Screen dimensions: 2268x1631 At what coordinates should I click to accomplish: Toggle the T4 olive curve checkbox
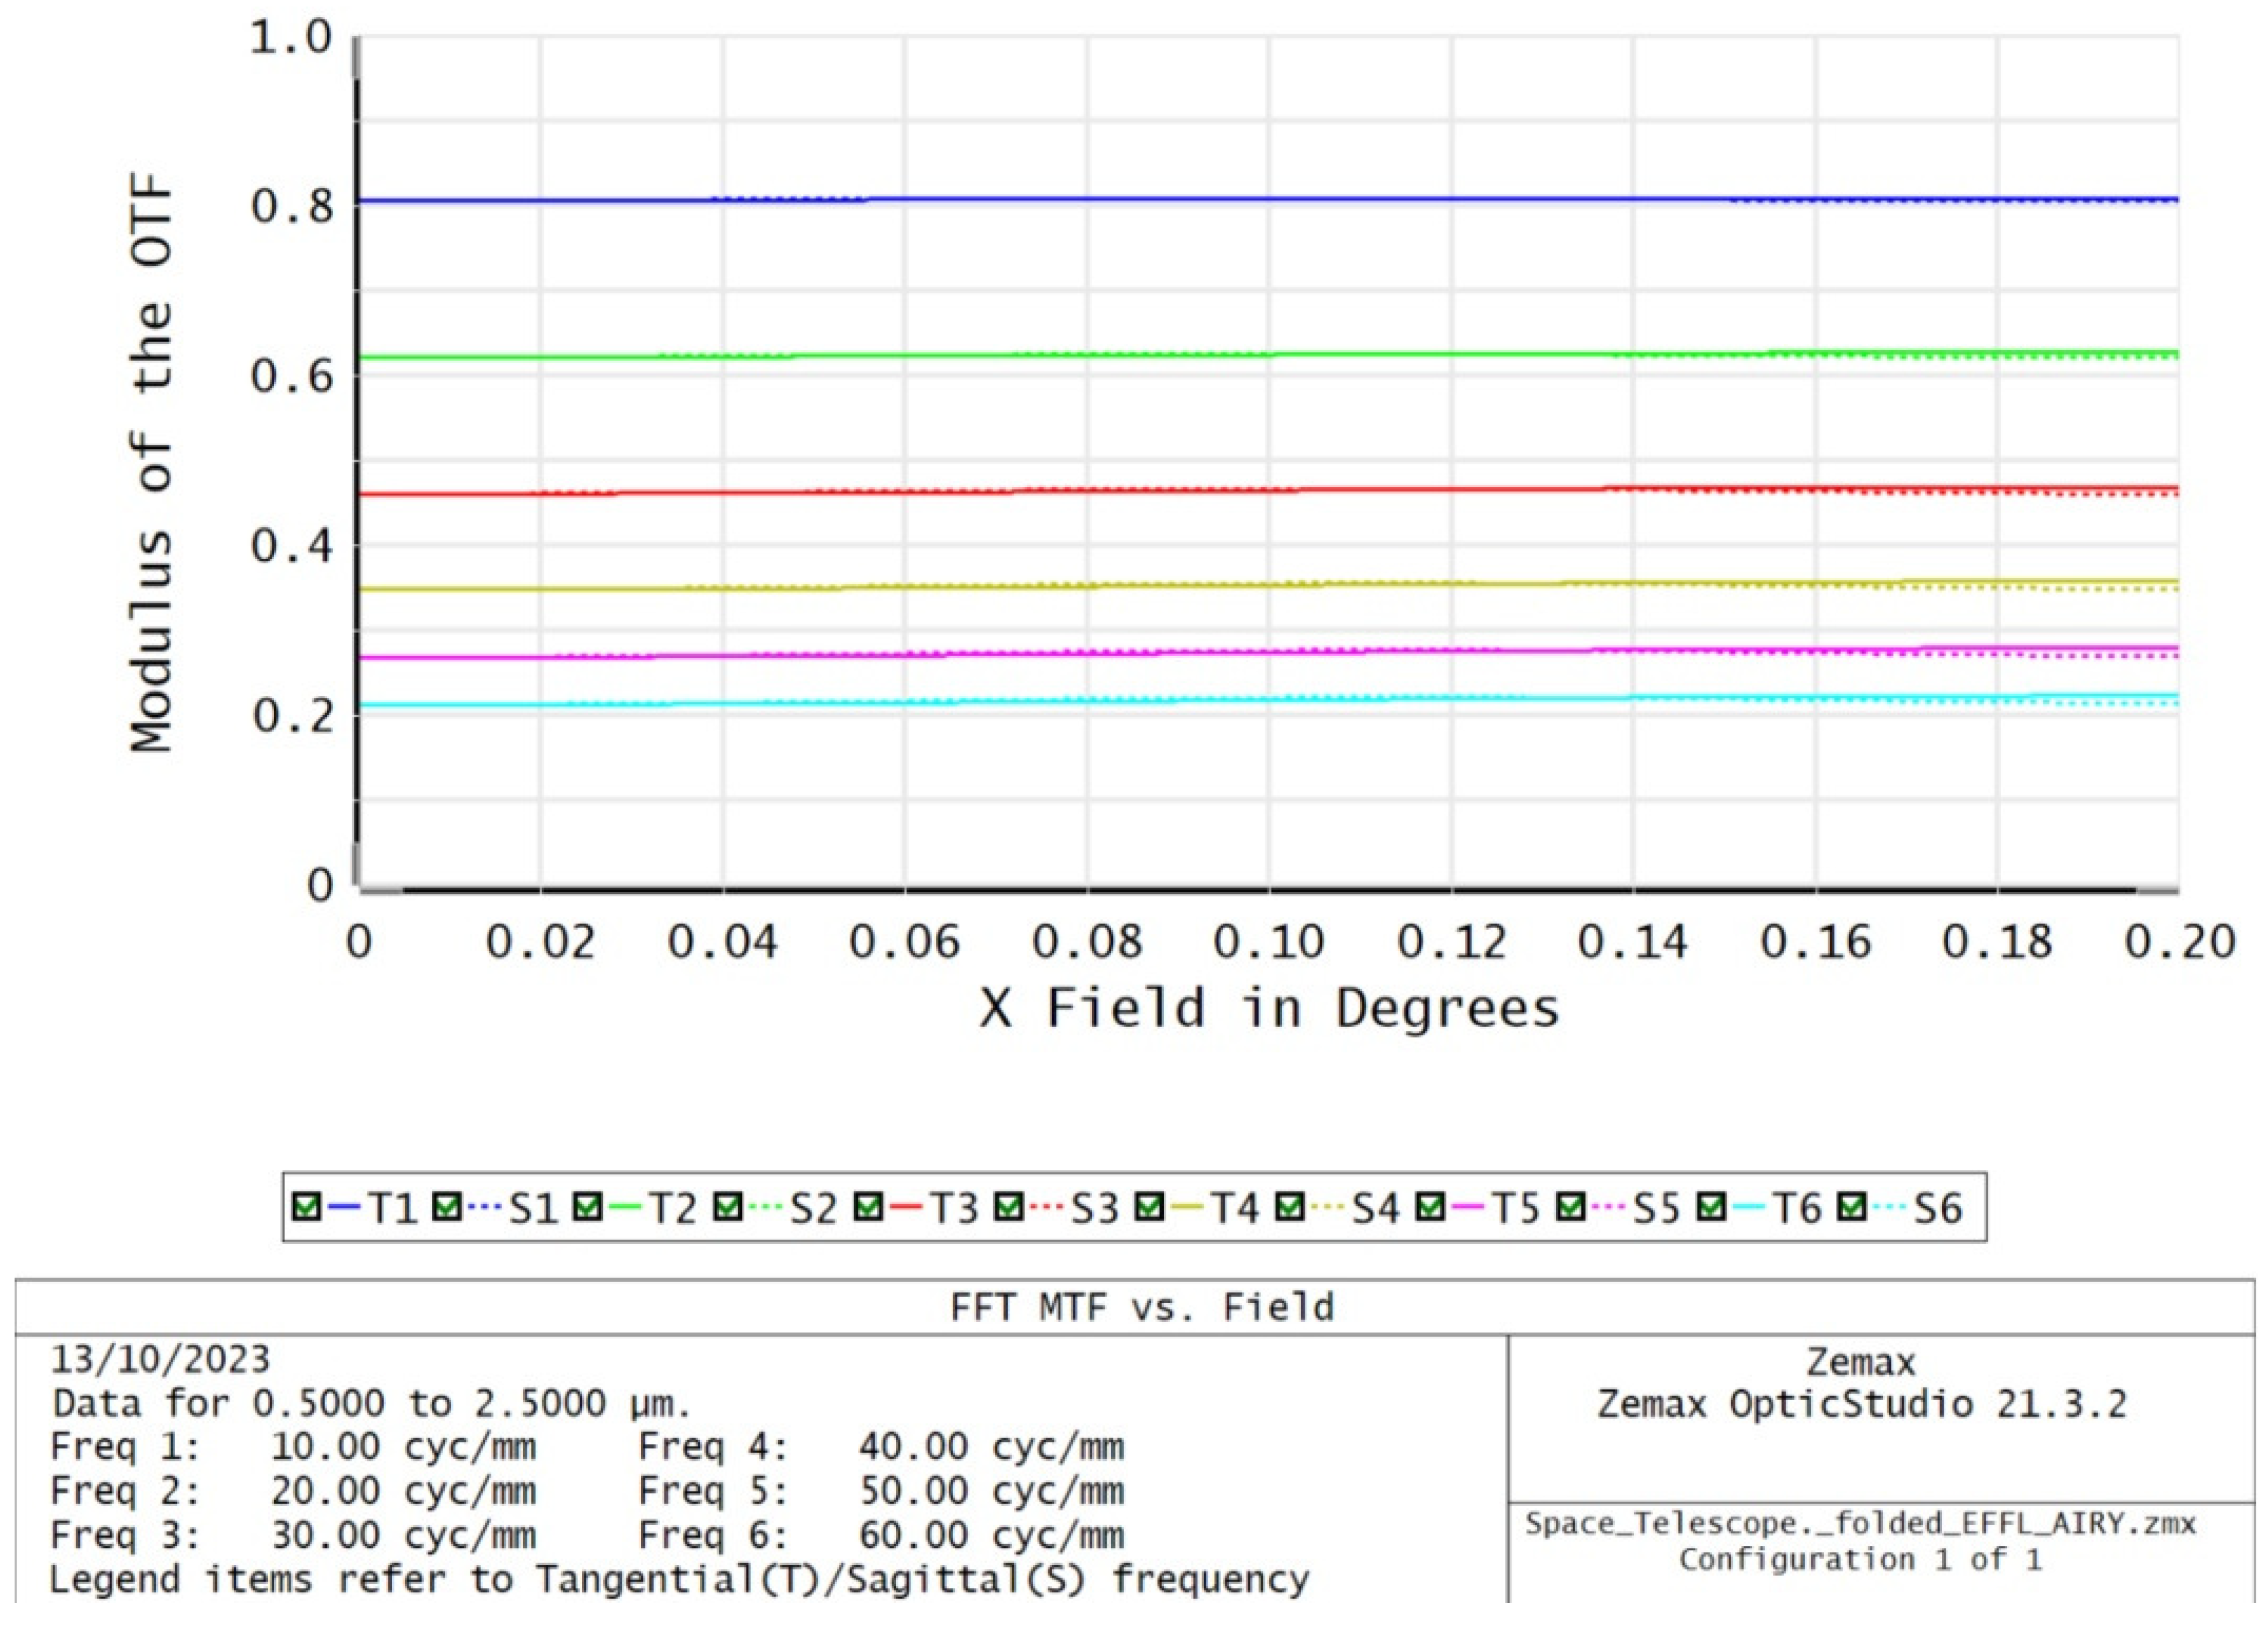point(1150,1207)
